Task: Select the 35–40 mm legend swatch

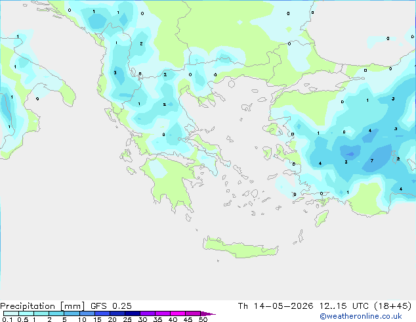Action: [x=163, y=313]
